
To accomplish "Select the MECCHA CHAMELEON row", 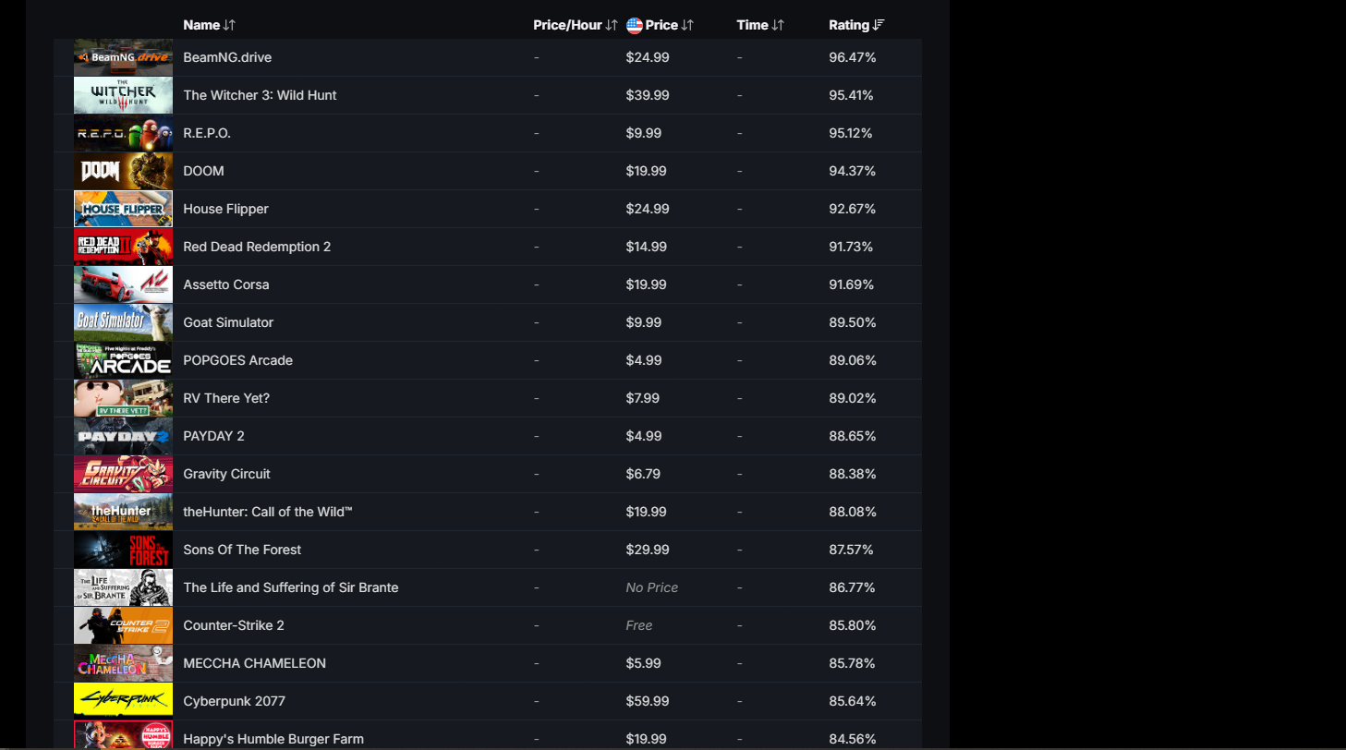I will pos(488,663).
